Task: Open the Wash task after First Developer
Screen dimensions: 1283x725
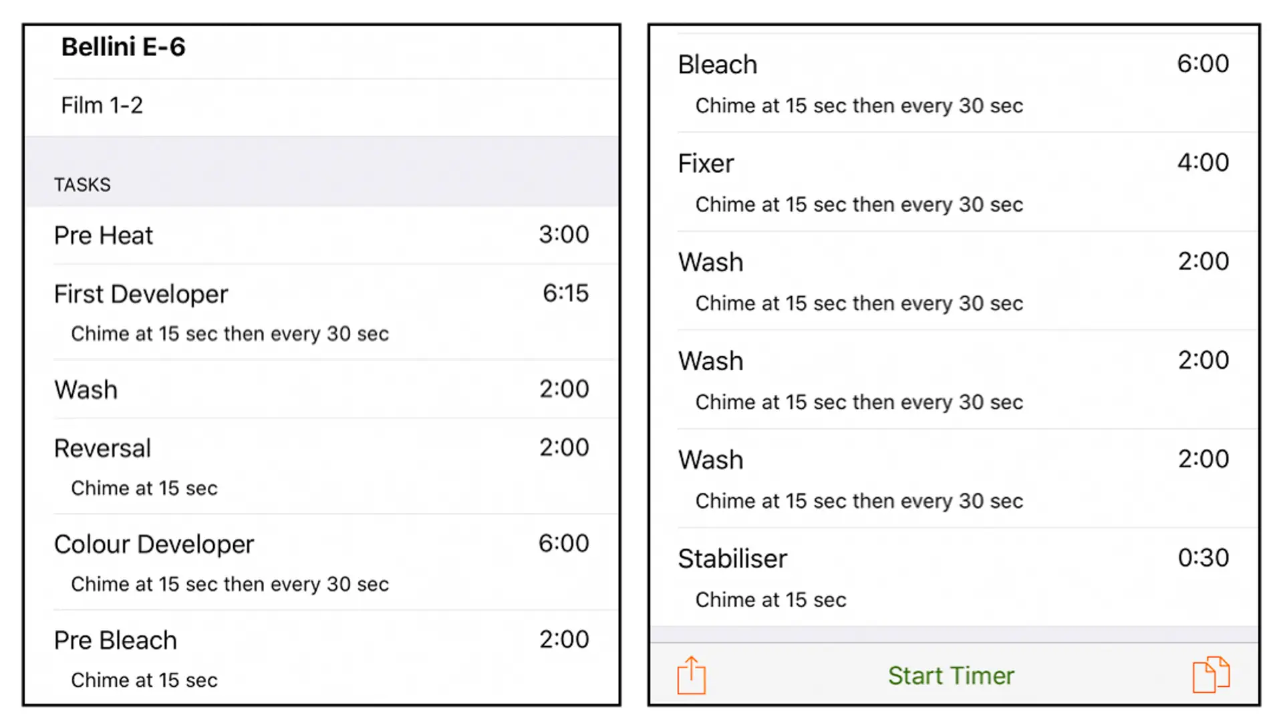Action: pyautogui.click(x=321, y=390)
